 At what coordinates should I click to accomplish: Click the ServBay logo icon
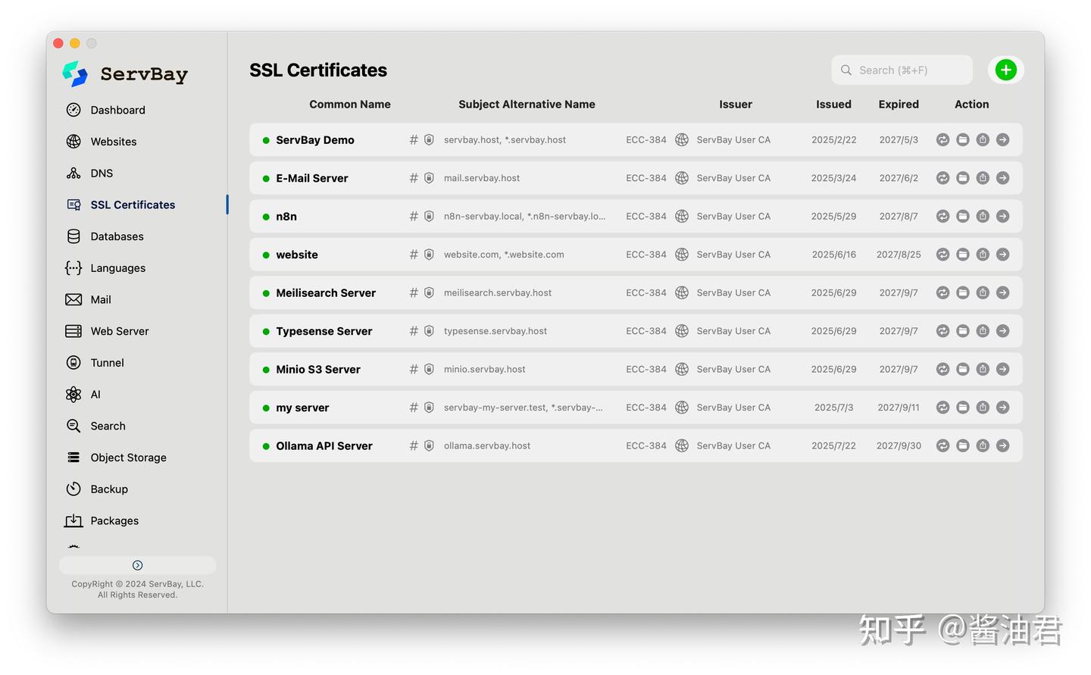(x=75, y=73)
